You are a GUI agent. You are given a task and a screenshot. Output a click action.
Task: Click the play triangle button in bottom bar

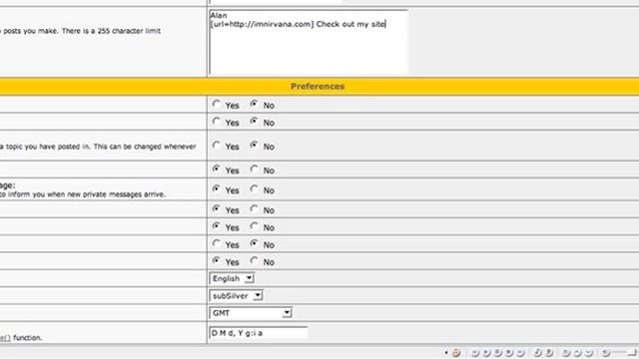(x=486, y=352)
